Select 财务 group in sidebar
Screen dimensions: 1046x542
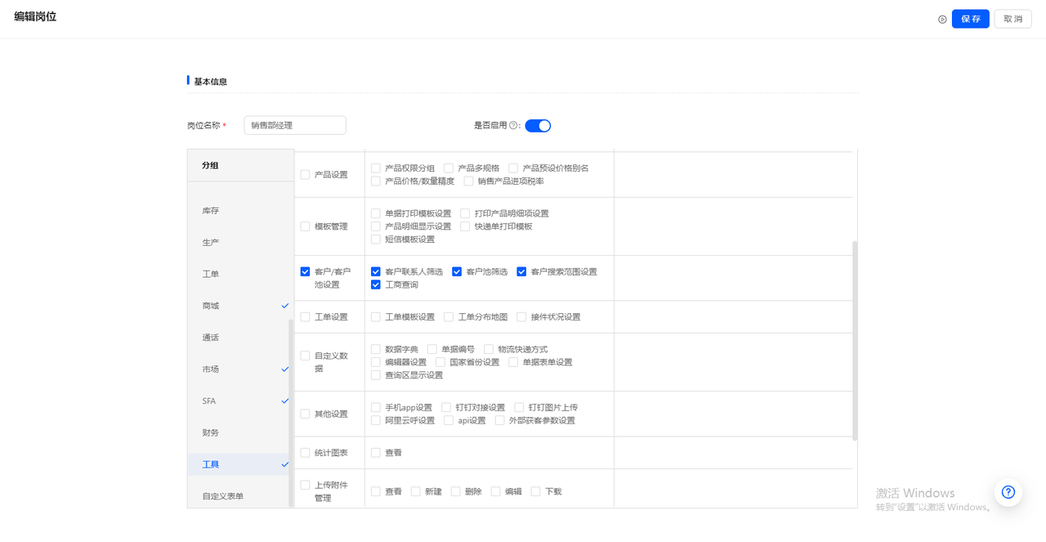[240, 432]
